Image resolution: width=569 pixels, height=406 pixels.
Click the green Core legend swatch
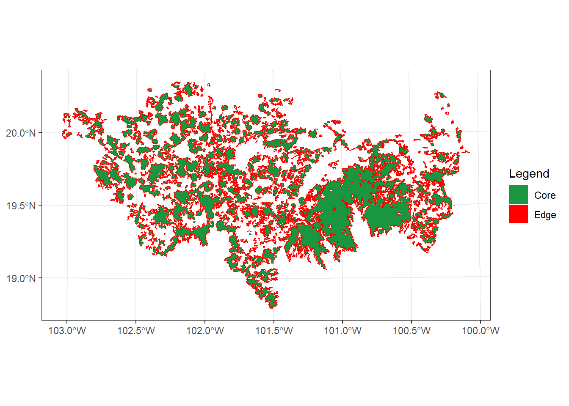518,195
